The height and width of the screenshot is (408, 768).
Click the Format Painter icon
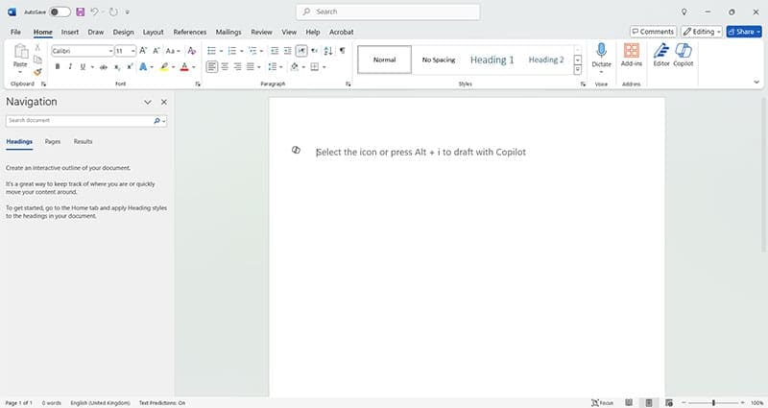[x=37, y=71]
